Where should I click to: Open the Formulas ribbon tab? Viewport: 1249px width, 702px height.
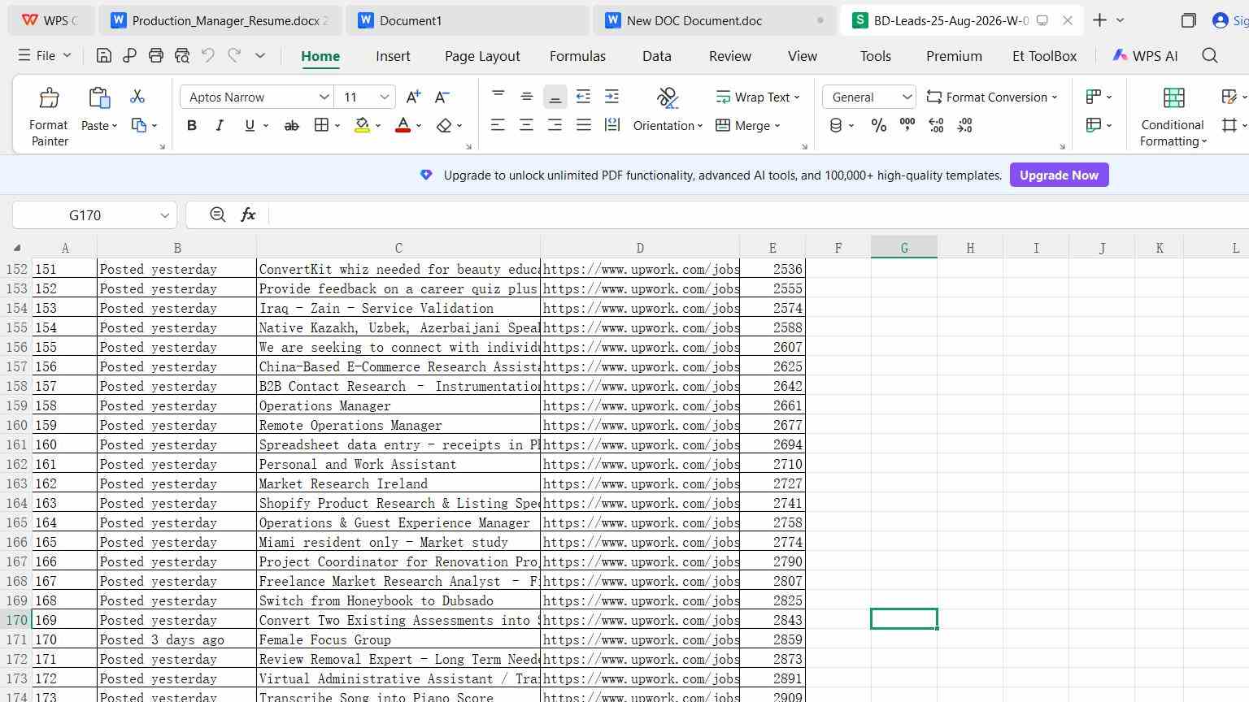pyautogui.click(x=577, y=56)
